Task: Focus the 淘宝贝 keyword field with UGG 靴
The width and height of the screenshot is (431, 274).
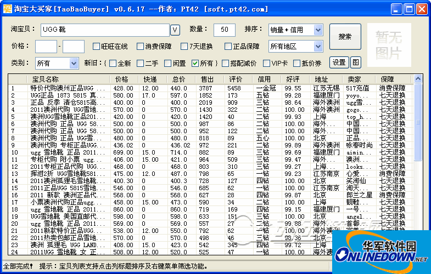Action: [105, 30]
